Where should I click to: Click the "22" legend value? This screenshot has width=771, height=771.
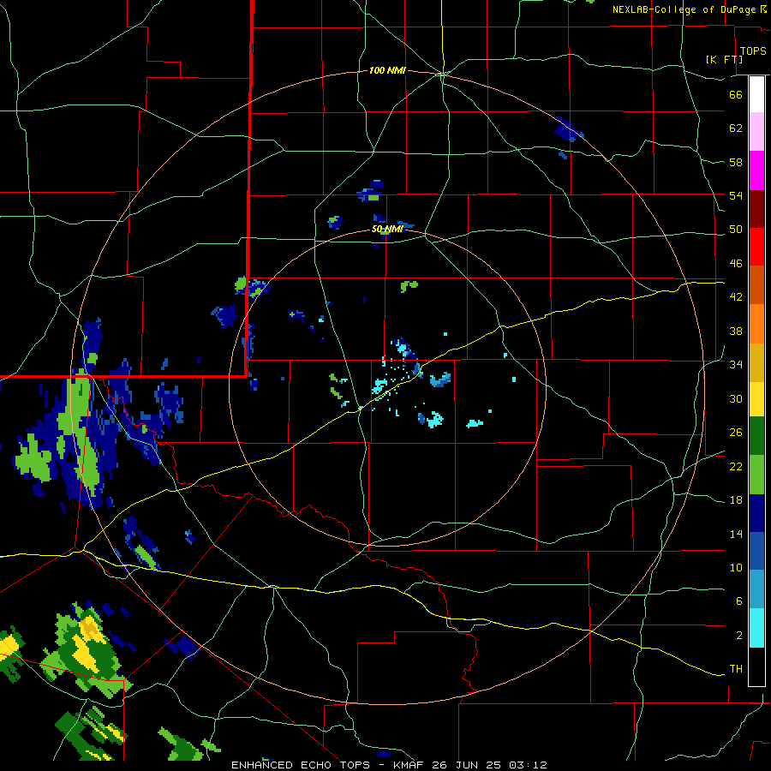pyautogui.click(x=736, y=466)
